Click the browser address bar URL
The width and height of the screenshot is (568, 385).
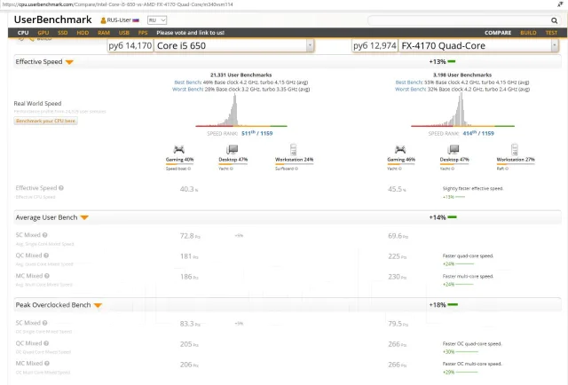(x=117, y=4)
